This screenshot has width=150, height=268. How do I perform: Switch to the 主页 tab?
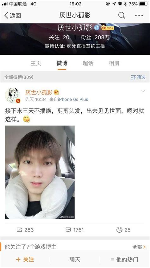pos(36,63)
